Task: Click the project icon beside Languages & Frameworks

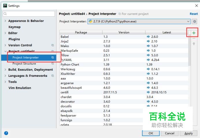Action: coord(53,76)
